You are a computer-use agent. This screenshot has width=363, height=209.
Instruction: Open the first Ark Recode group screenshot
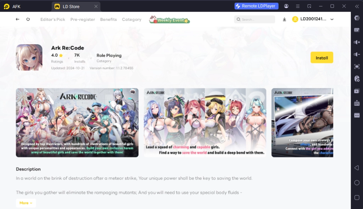(x=77, y=123)
